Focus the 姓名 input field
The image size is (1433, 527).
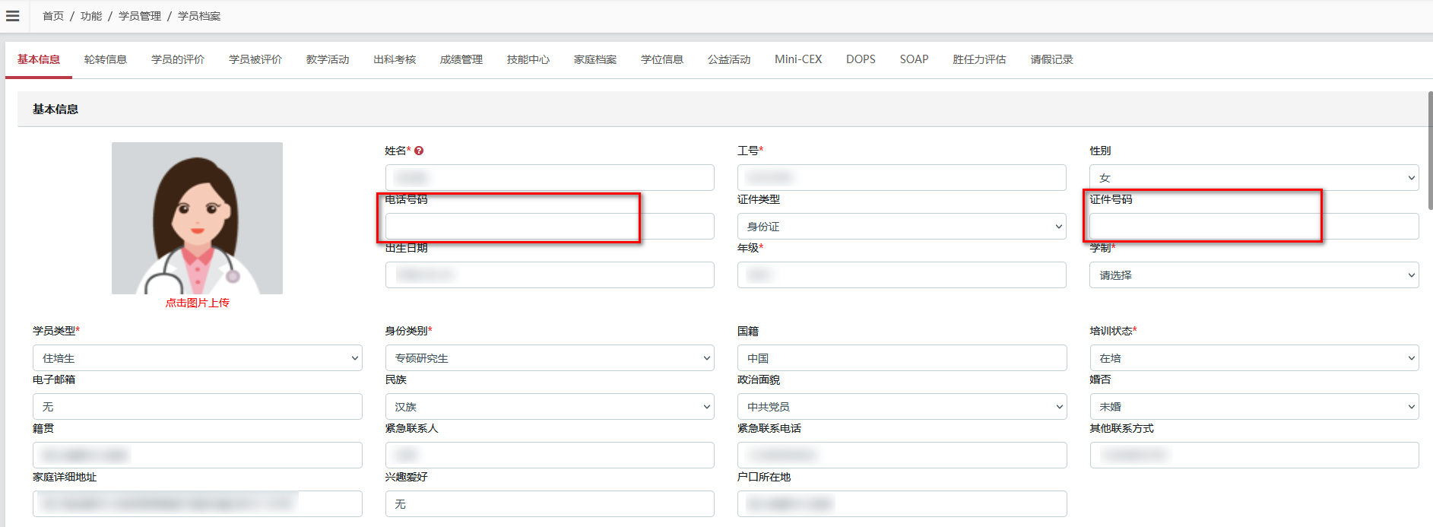550,177
